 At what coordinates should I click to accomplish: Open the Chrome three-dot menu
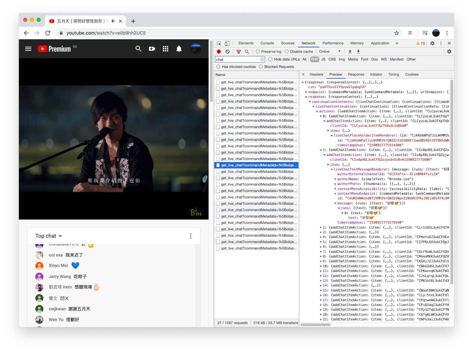[x=447, y=33]
